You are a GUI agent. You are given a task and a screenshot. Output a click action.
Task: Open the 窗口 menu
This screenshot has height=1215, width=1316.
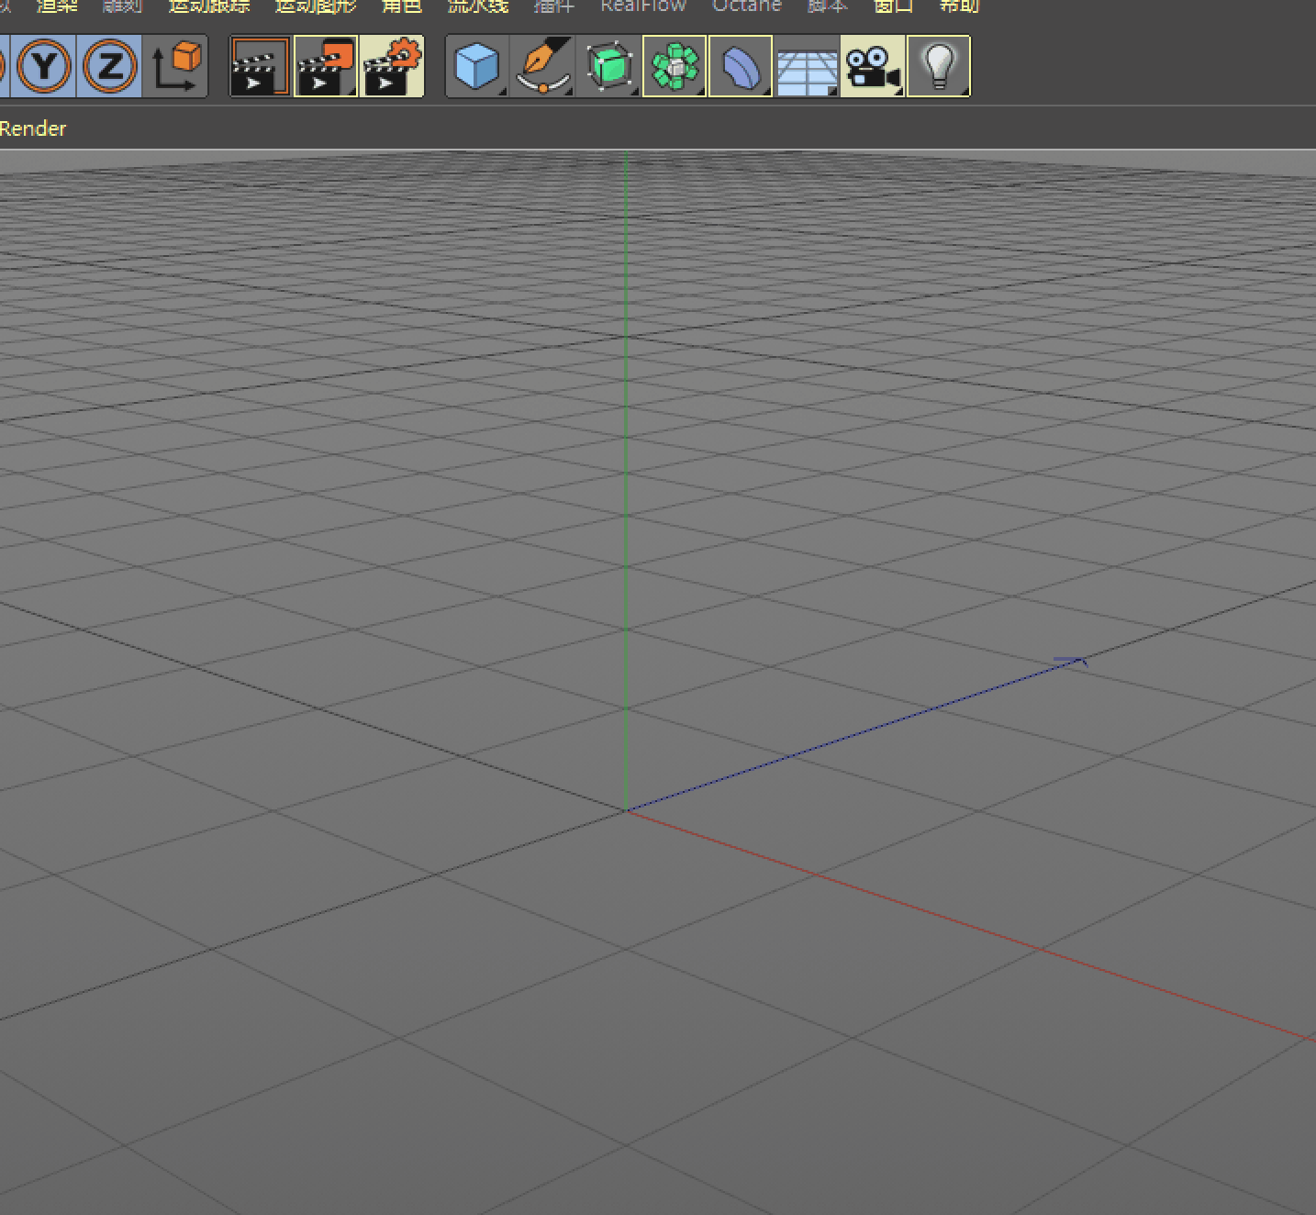(893, 6)
